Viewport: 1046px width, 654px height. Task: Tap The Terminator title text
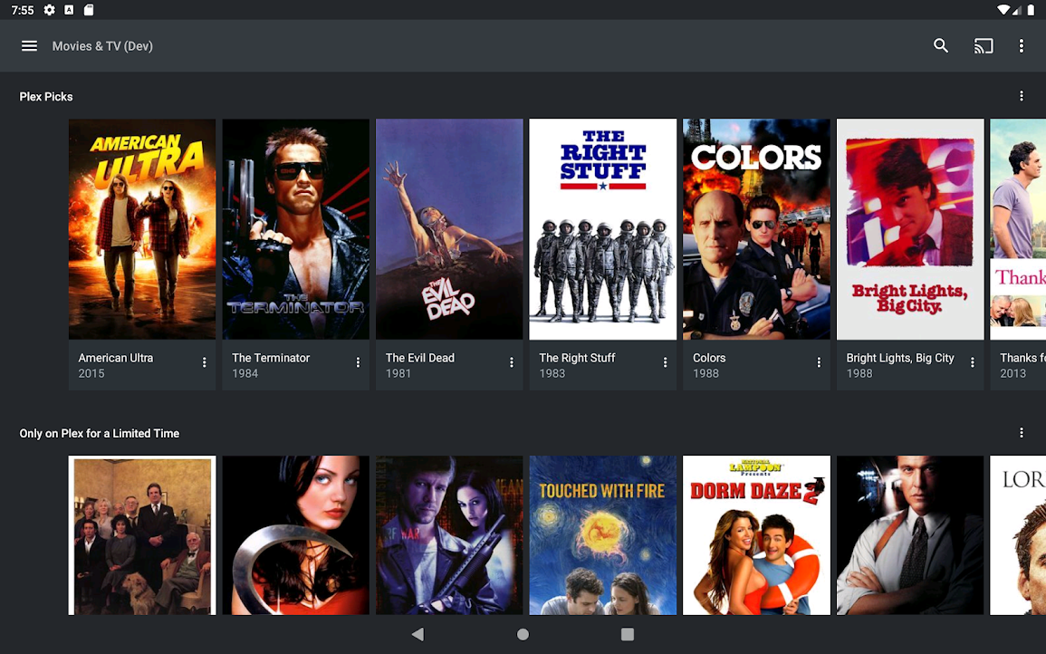(271, 358)
